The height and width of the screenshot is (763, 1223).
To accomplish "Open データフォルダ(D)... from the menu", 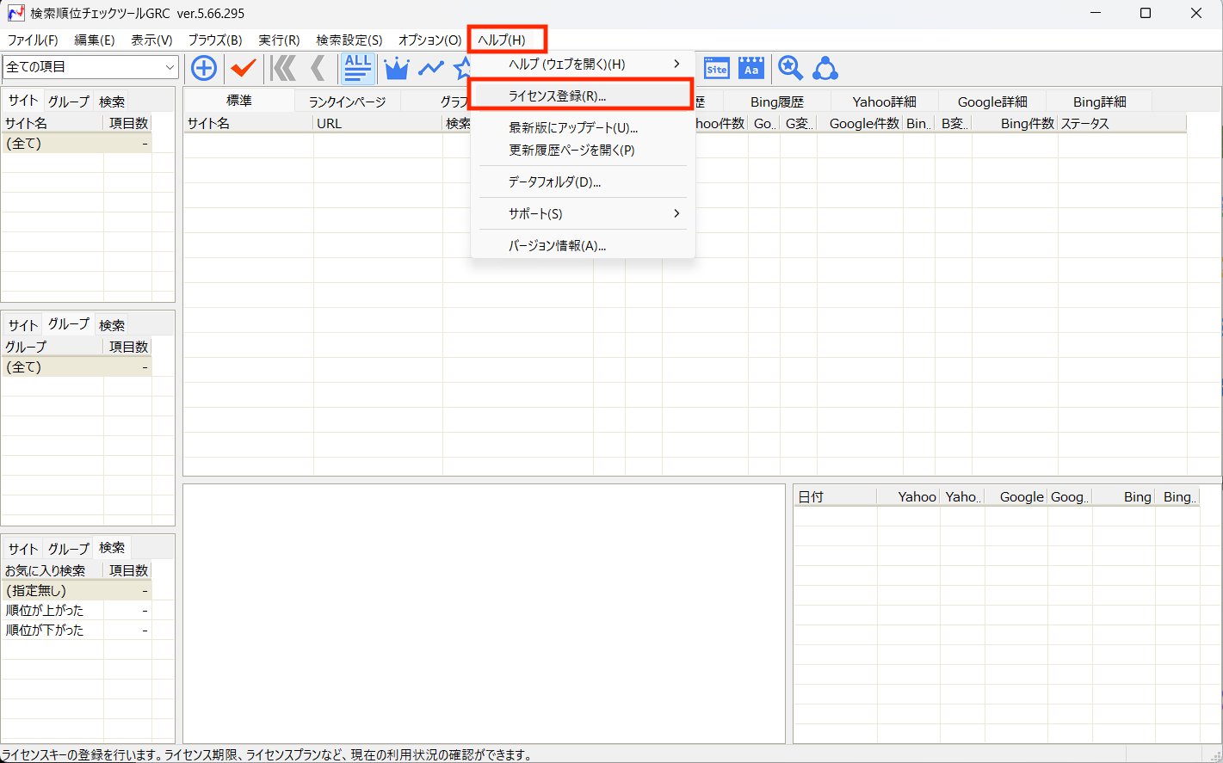I will 583,182.
